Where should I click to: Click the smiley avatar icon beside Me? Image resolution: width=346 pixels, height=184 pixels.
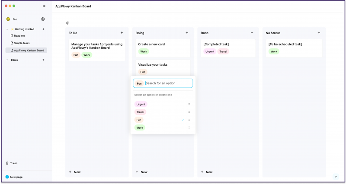pyautogui.click(x=8, y=19)
